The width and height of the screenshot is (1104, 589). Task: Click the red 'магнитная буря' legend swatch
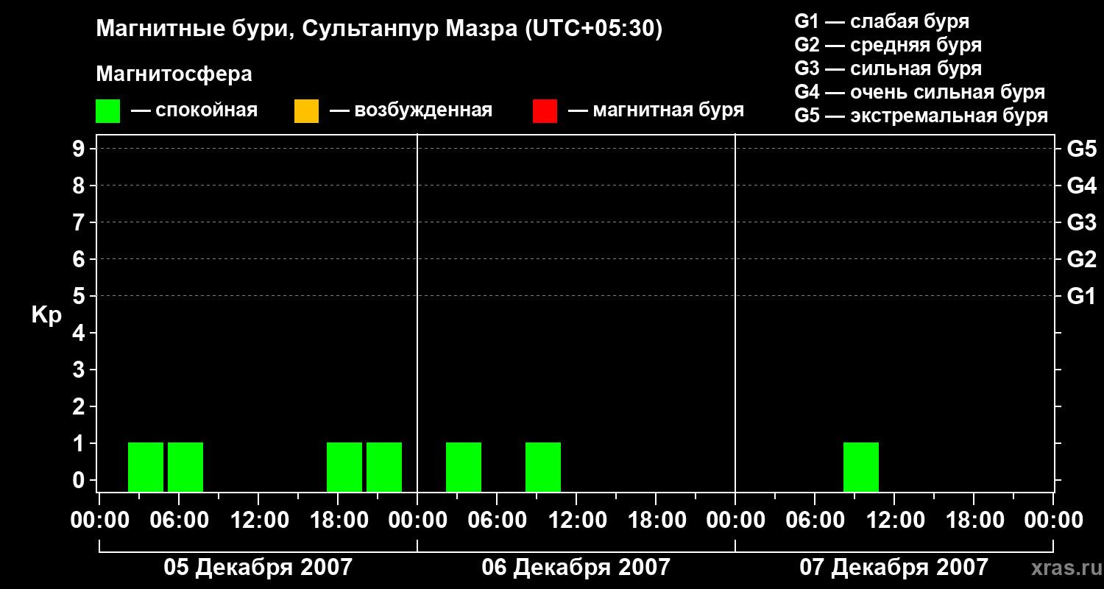coord(545,111)
